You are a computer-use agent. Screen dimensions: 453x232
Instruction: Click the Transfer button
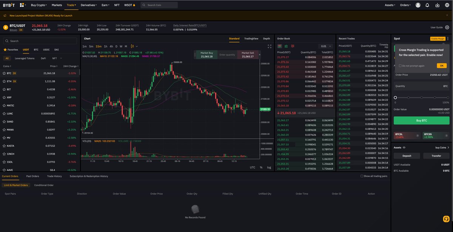coord(436,156)
